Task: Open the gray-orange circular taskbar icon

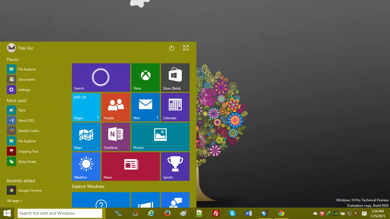Action: 135,213
